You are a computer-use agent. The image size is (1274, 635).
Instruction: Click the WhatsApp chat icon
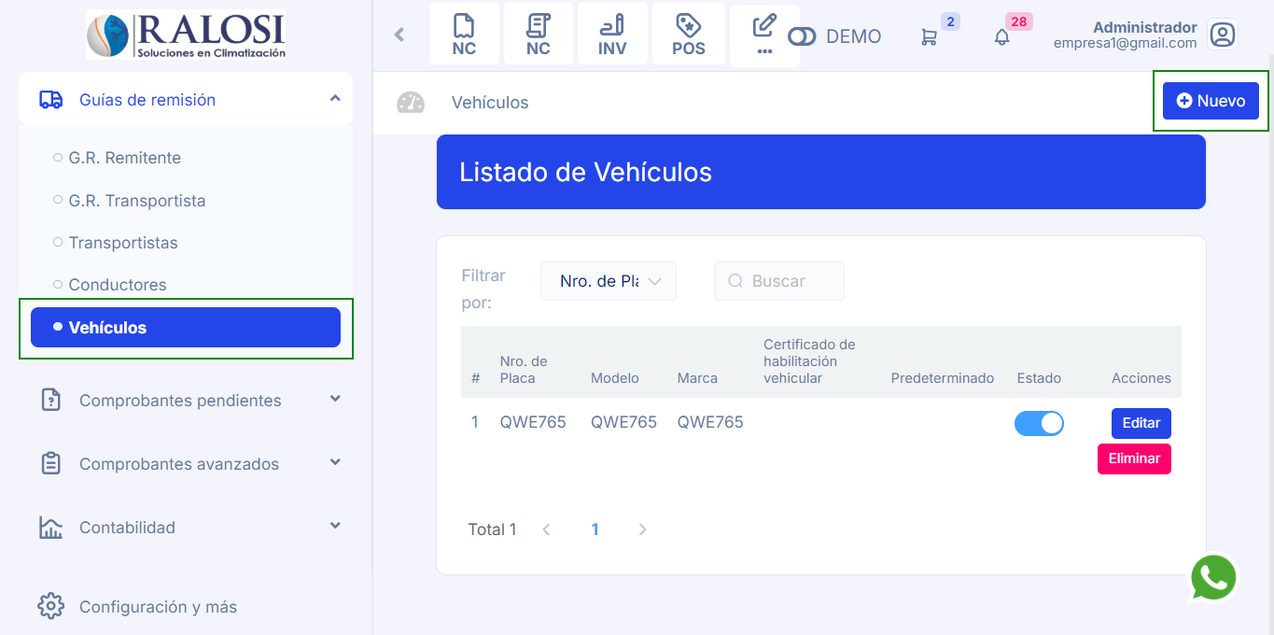(x=1213, y=578)
